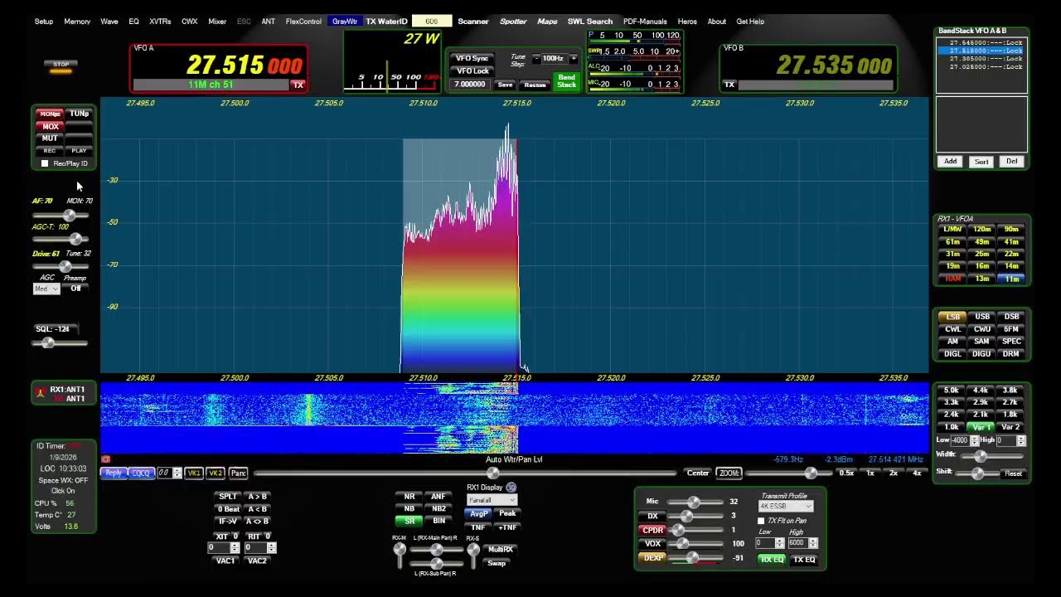Click the REC record button
The width and height of the screenshot is (1061, 597).
[x=50, y=151]
